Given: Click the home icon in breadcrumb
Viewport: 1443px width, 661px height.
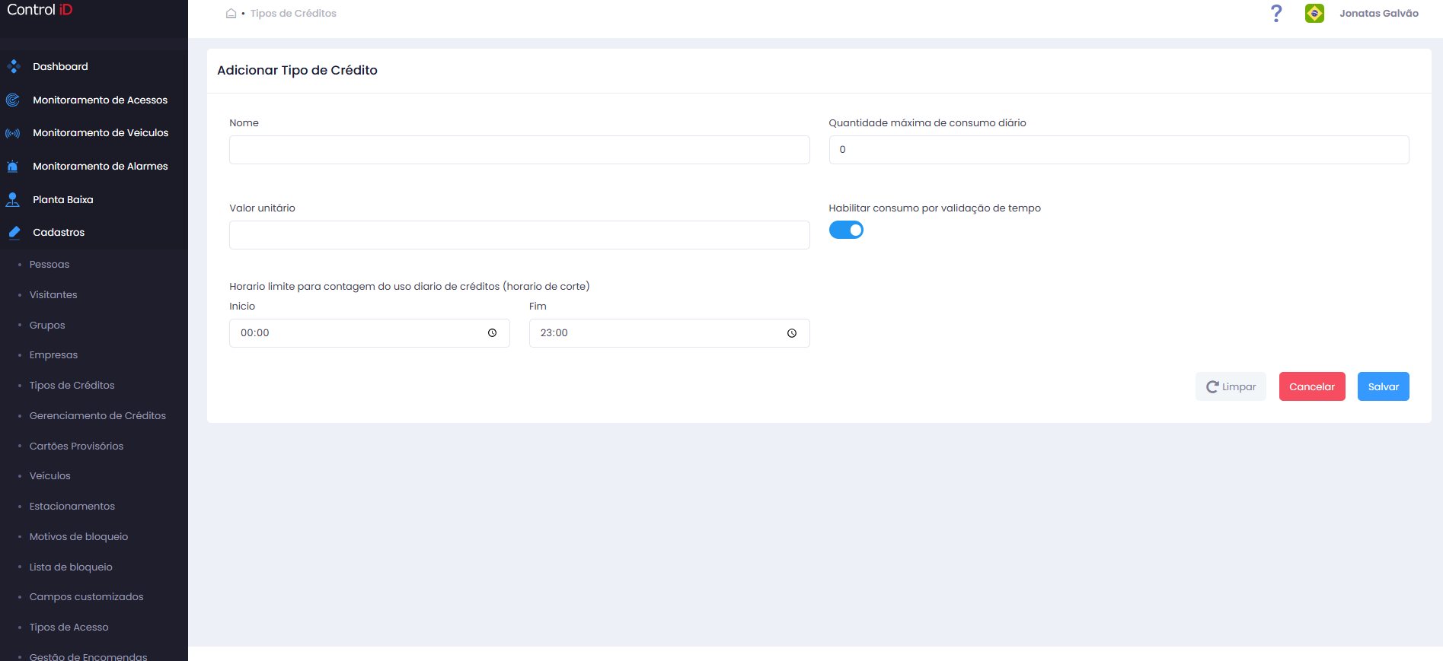Looking at the screenshot, I should pyautogui.click(x=231, y=13).
